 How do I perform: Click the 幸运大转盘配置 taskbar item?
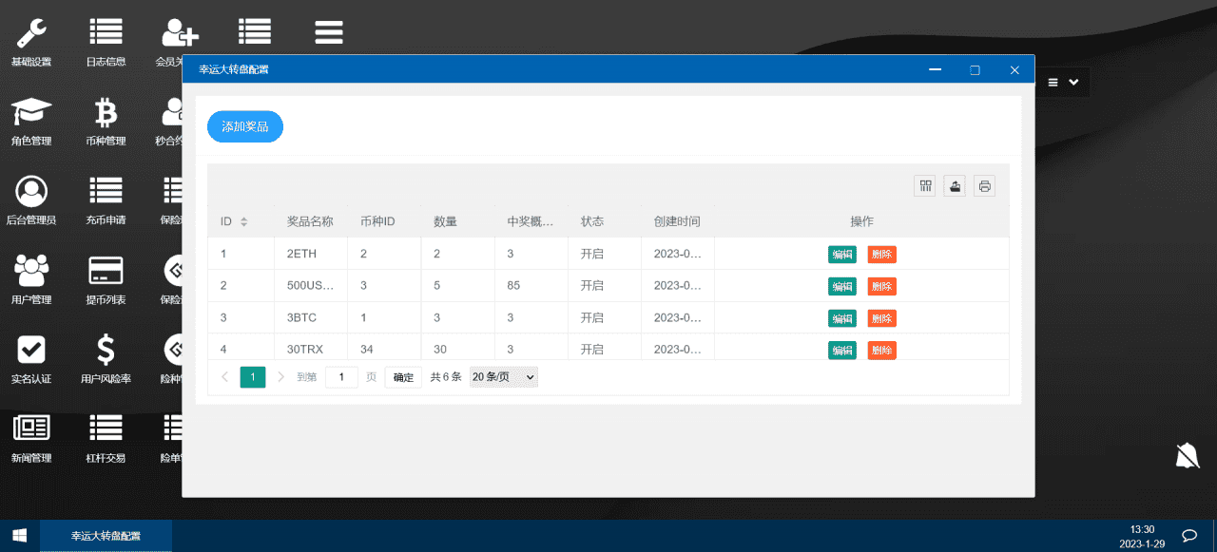tap(106, 536)
